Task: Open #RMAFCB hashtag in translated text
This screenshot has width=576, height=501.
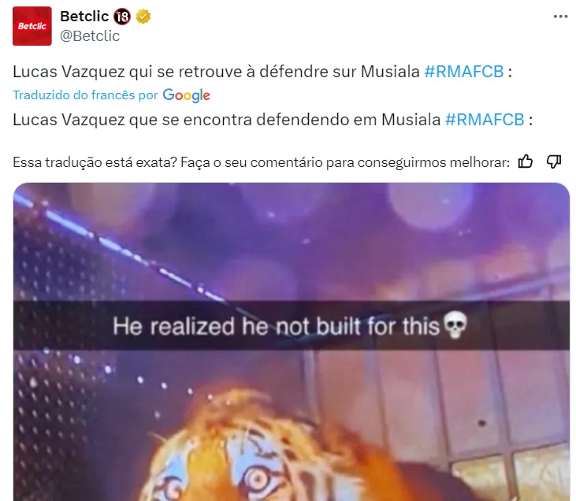Action: pos(485,120)
